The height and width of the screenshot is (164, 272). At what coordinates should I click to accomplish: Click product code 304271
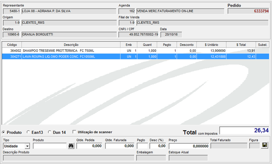pyautogui.click(x=15, y=57)
